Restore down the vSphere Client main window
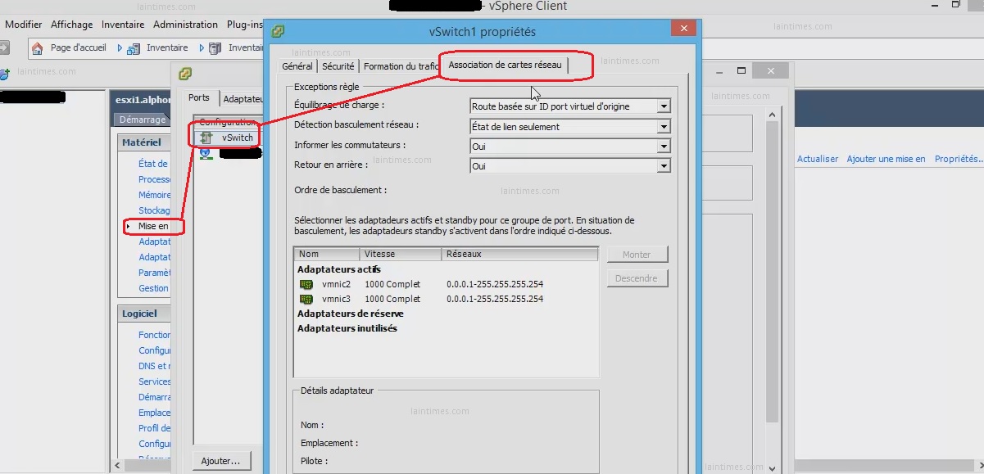Screen dimensions: 984x474 (x=955, y=5)
